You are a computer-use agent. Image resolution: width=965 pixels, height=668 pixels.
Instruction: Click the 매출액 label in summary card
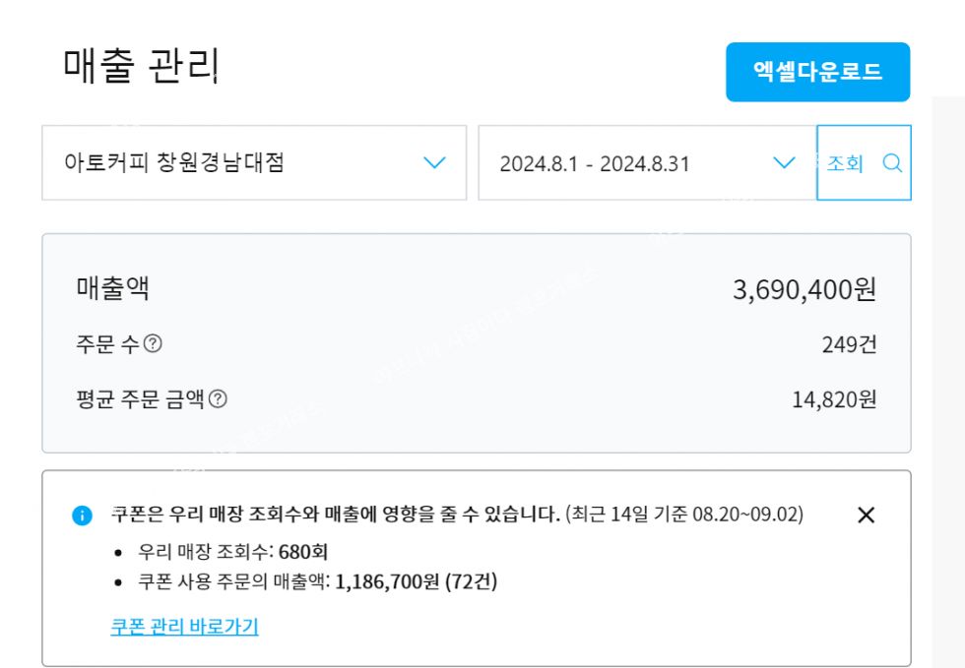pos(112,288)
